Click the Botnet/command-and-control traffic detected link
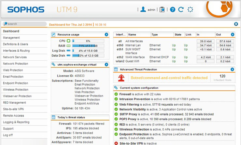This screenshot has width=241, height=145. [x=169, y=78]
